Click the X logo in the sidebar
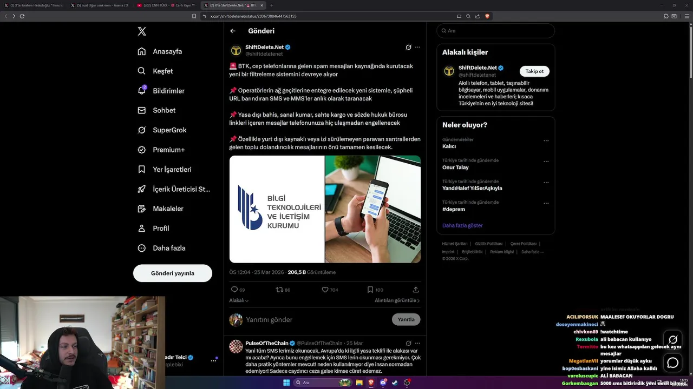The width and height of the screenshot is (693, 389). [x=142, y=31]
